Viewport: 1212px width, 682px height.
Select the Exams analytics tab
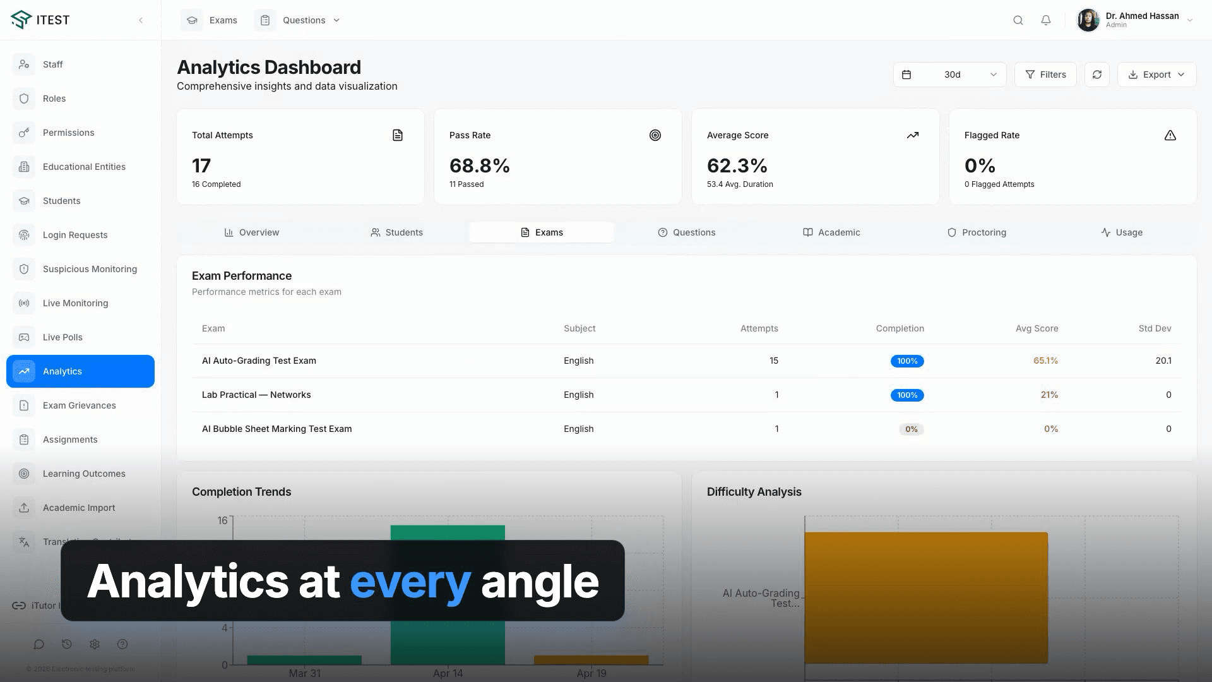pyautogui.click(x=542, y=232)
